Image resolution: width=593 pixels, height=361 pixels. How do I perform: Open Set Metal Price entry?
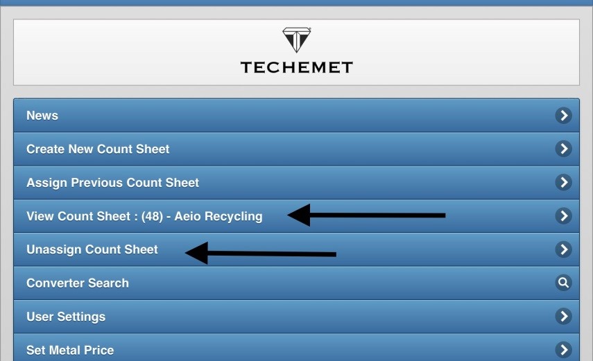[70, 350]
